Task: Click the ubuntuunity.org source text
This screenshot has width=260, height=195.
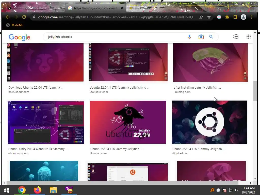Action: [x=18, y=153]
